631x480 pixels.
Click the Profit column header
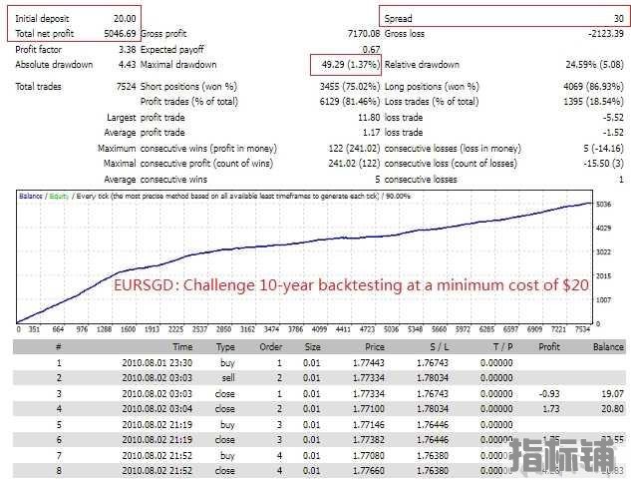(x=549, y=347)
